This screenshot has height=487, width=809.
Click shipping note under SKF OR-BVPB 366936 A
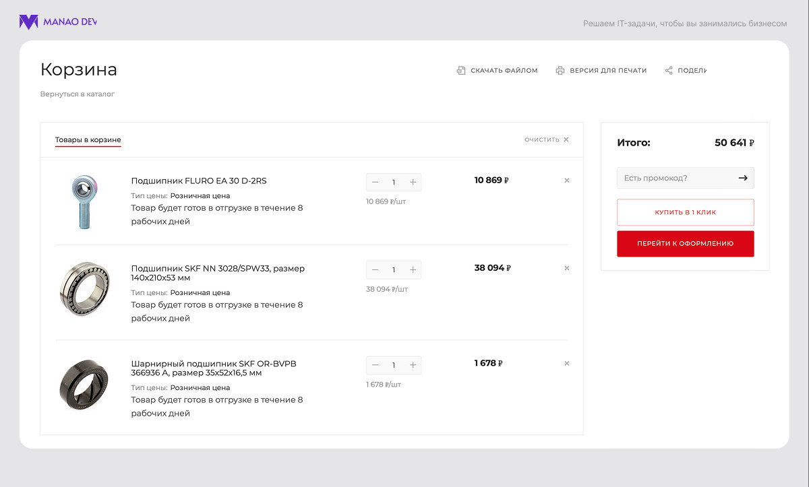pos(217,407)
